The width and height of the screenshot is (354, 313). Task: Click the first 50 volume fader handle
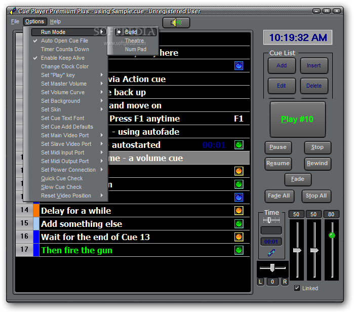pyautogui.click(x=297, y=250)
